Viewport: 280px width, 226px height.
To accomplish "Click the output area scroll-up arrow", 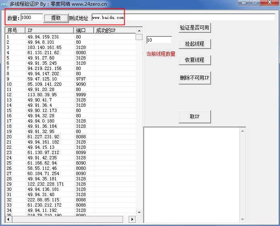I will pos(242,131).
